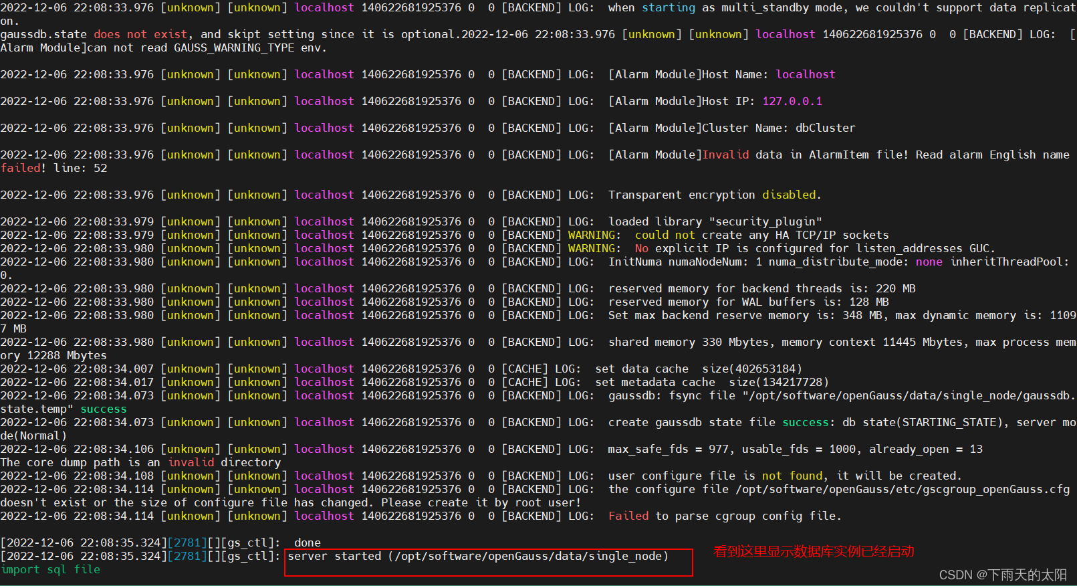Click "The core dump path is an invalid directory"
Screen dimensions: 1077x588
click(x=140, y=463)
